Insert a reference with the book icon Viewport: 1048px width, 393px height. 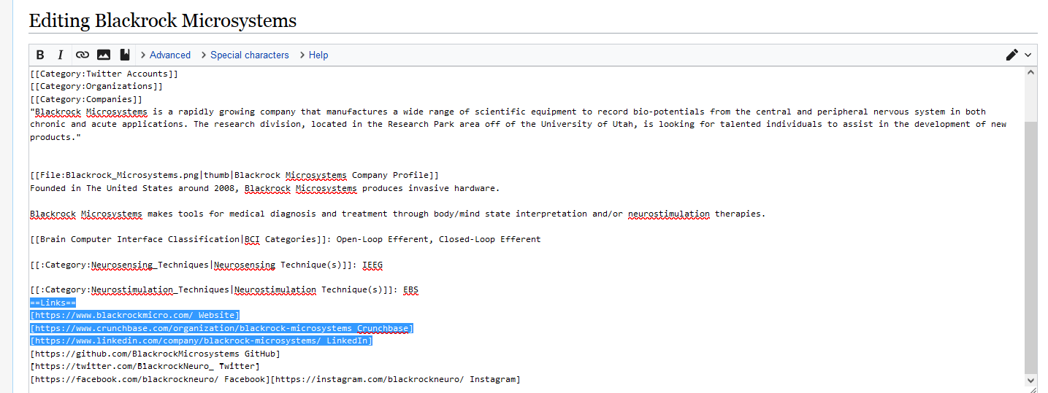click(125, 55)
